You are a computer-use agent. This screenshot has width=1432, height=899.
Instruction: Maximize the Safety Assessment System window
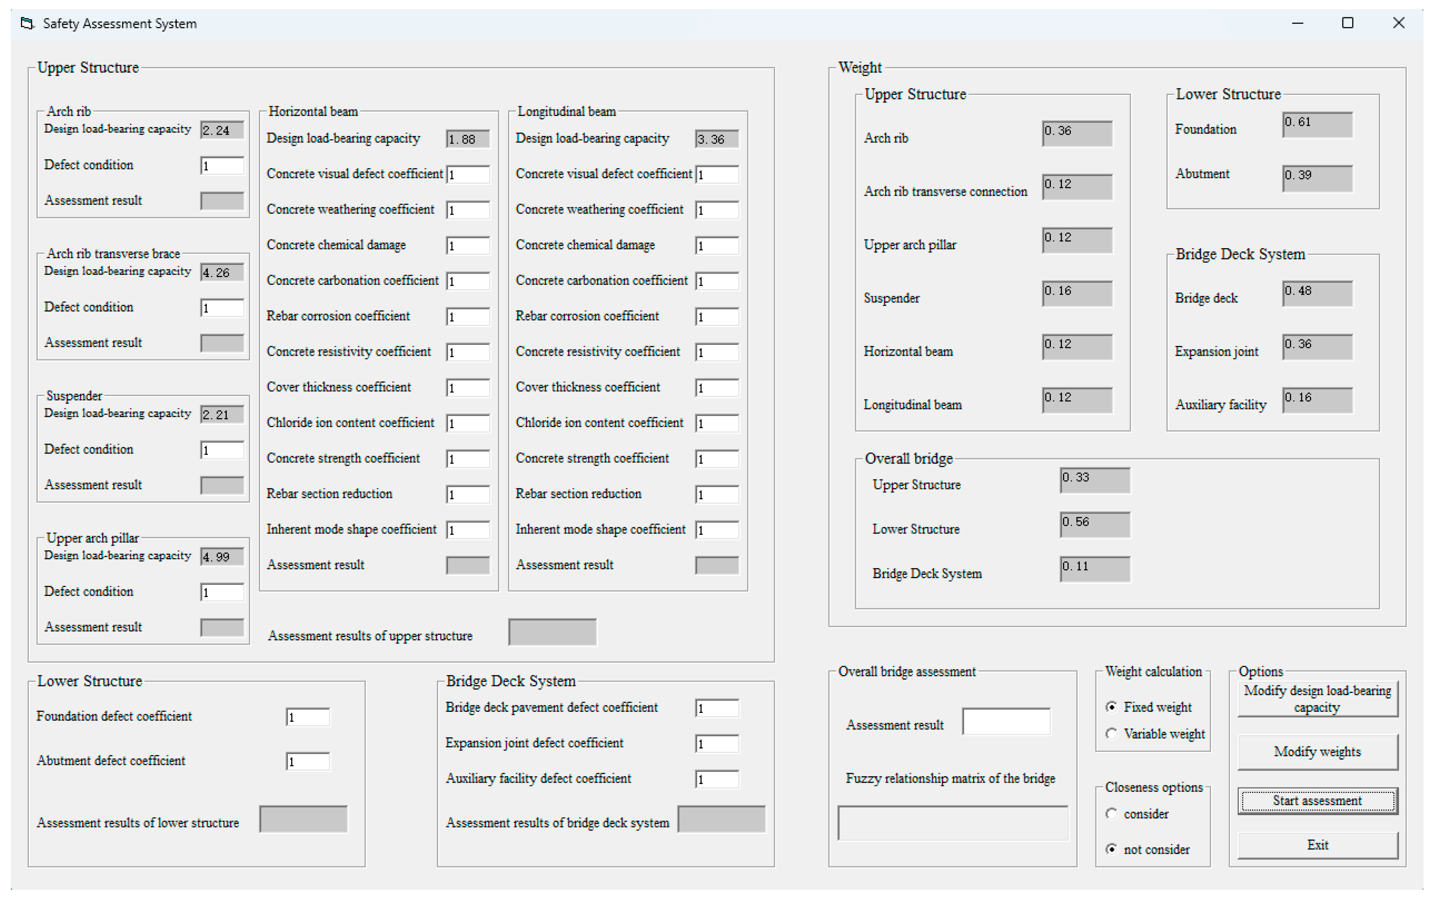pos(1347,23)
